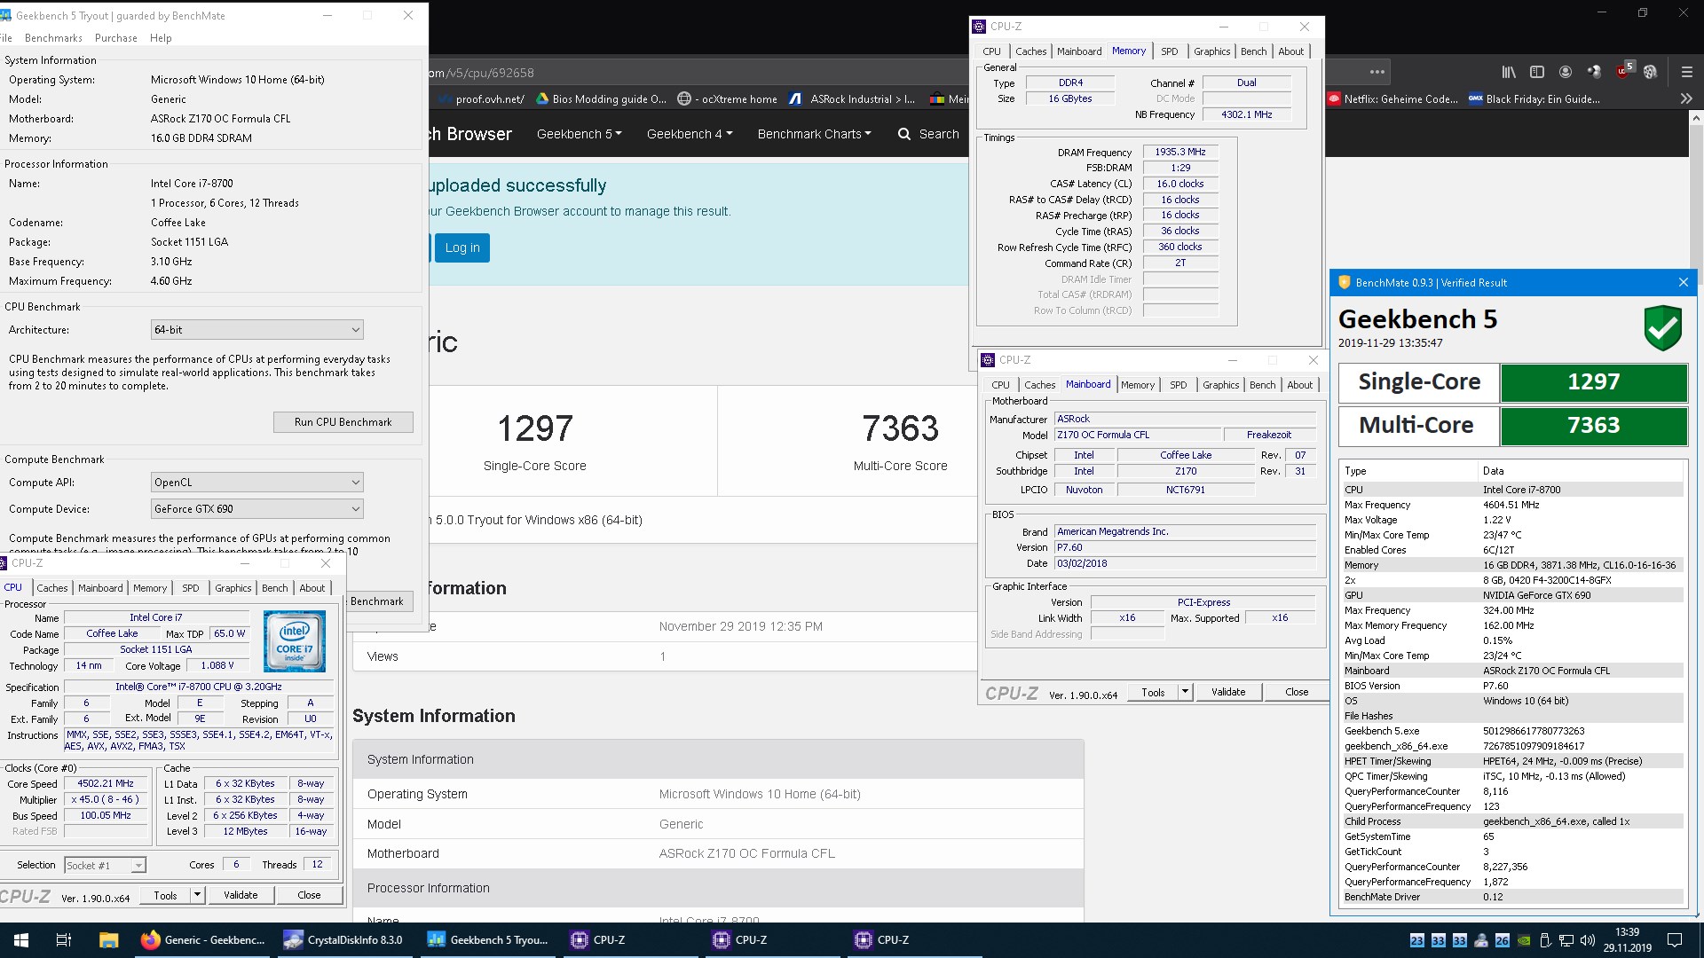
Task: Open the ASRock Industrial bookmark
Action: pos(851,99)
